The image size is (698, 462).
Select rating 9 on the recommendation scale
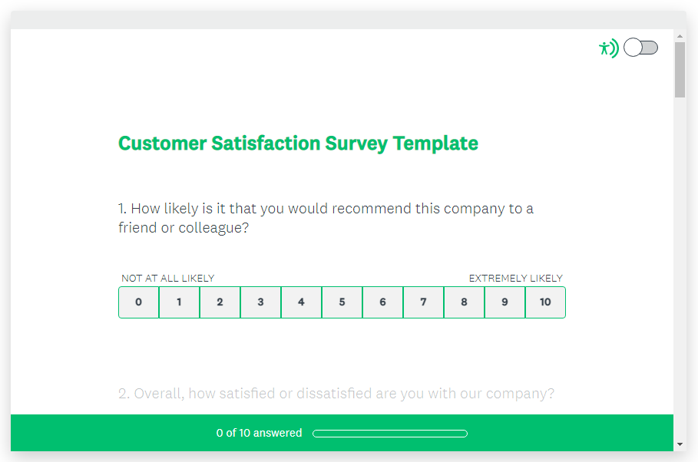505,302
